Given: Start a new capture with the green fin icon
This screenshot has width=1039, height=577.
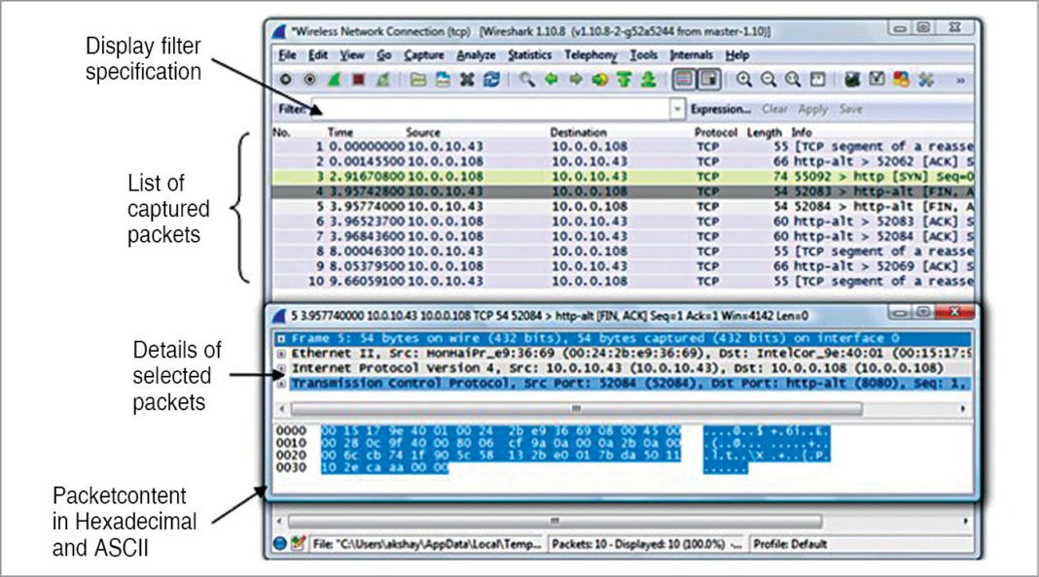Looking at the screenshot, I should click(333, 81).
